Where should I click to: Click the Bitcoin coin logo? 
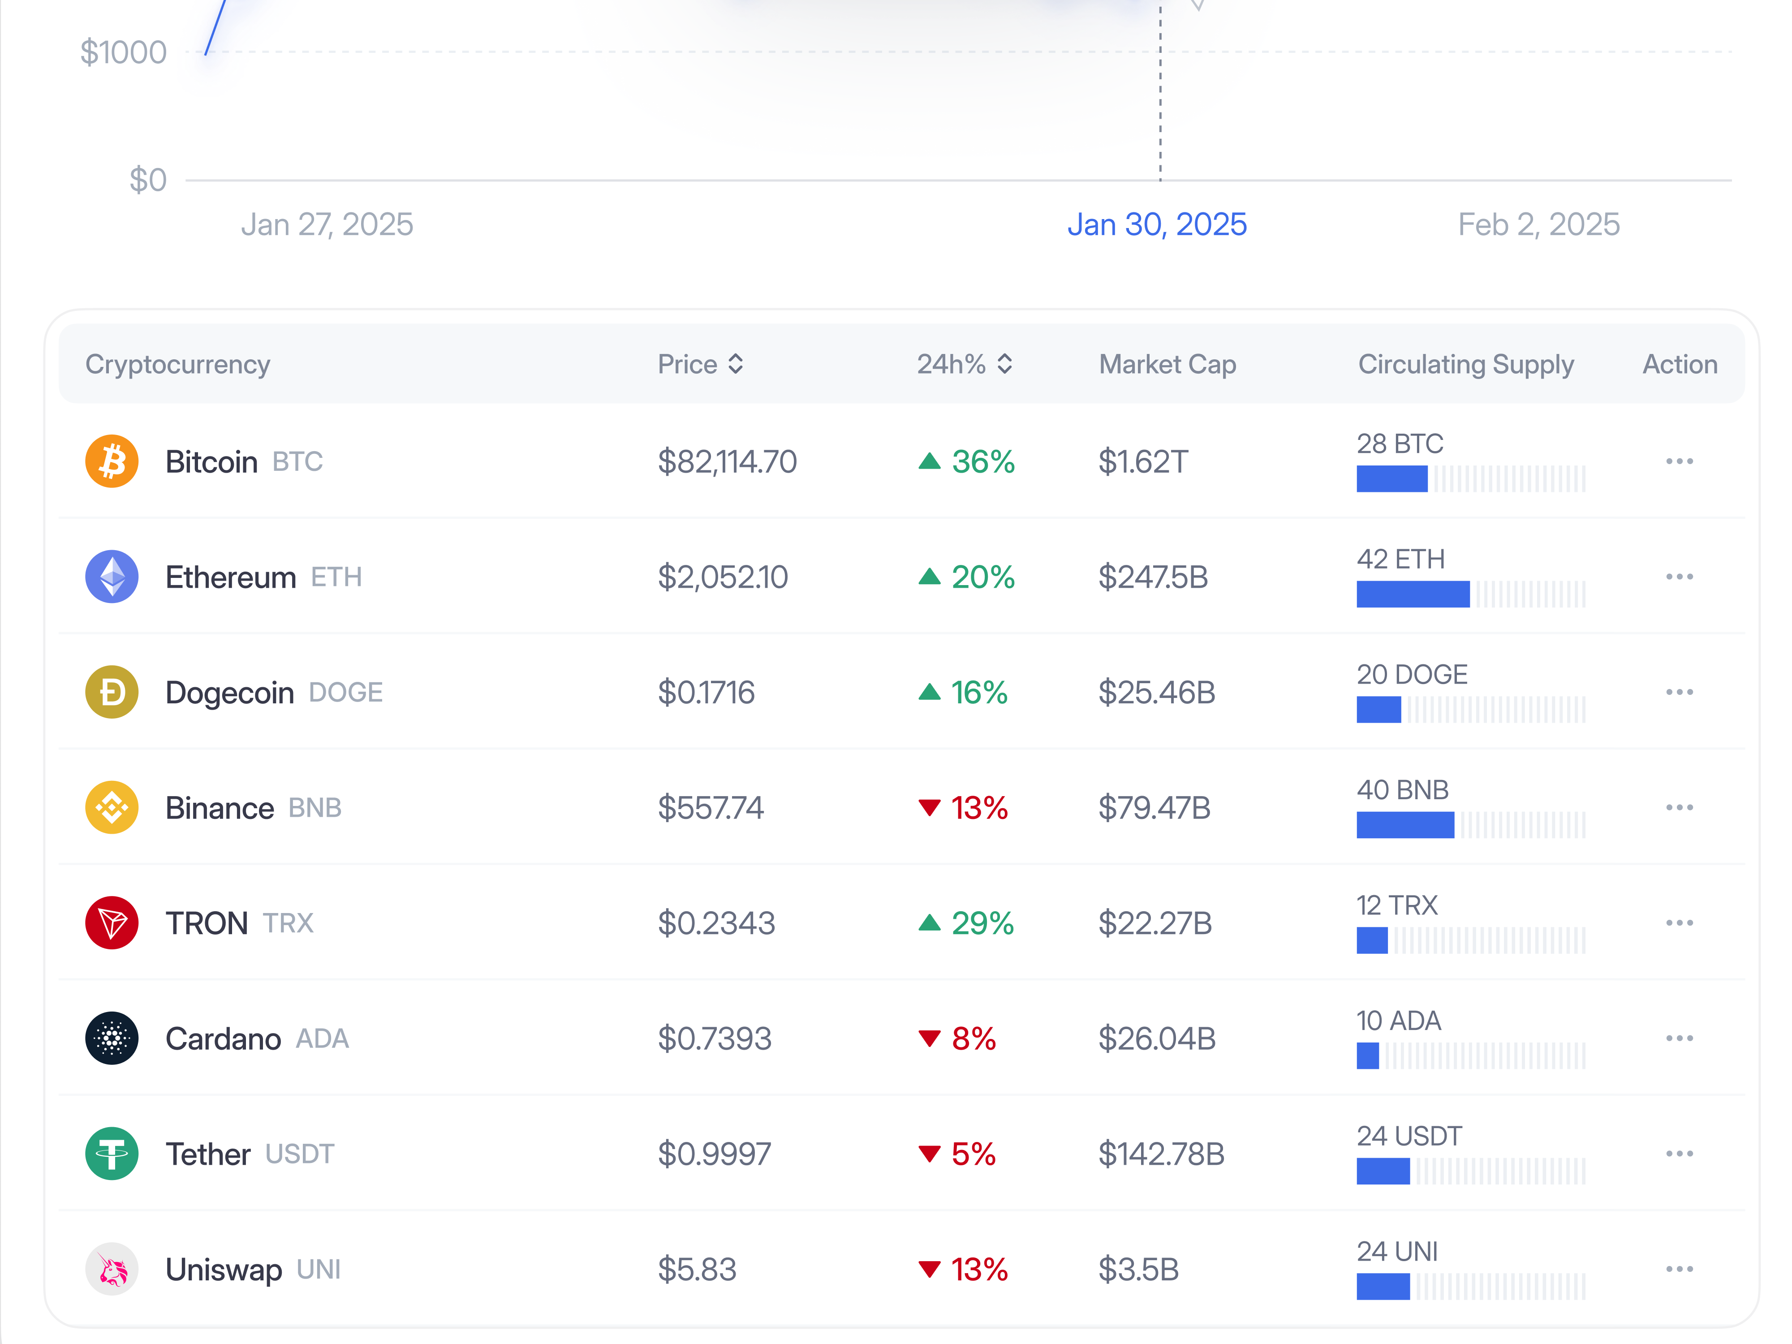(x=112, y=462)
